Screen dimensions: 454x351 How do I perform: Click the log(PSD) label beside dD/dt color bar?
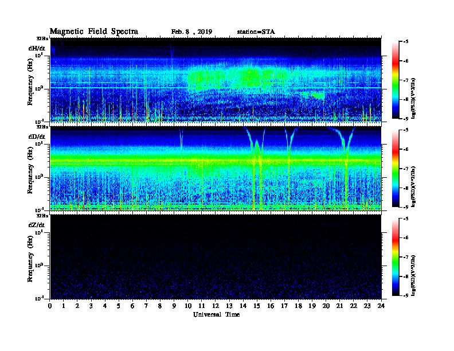(413, 186)
